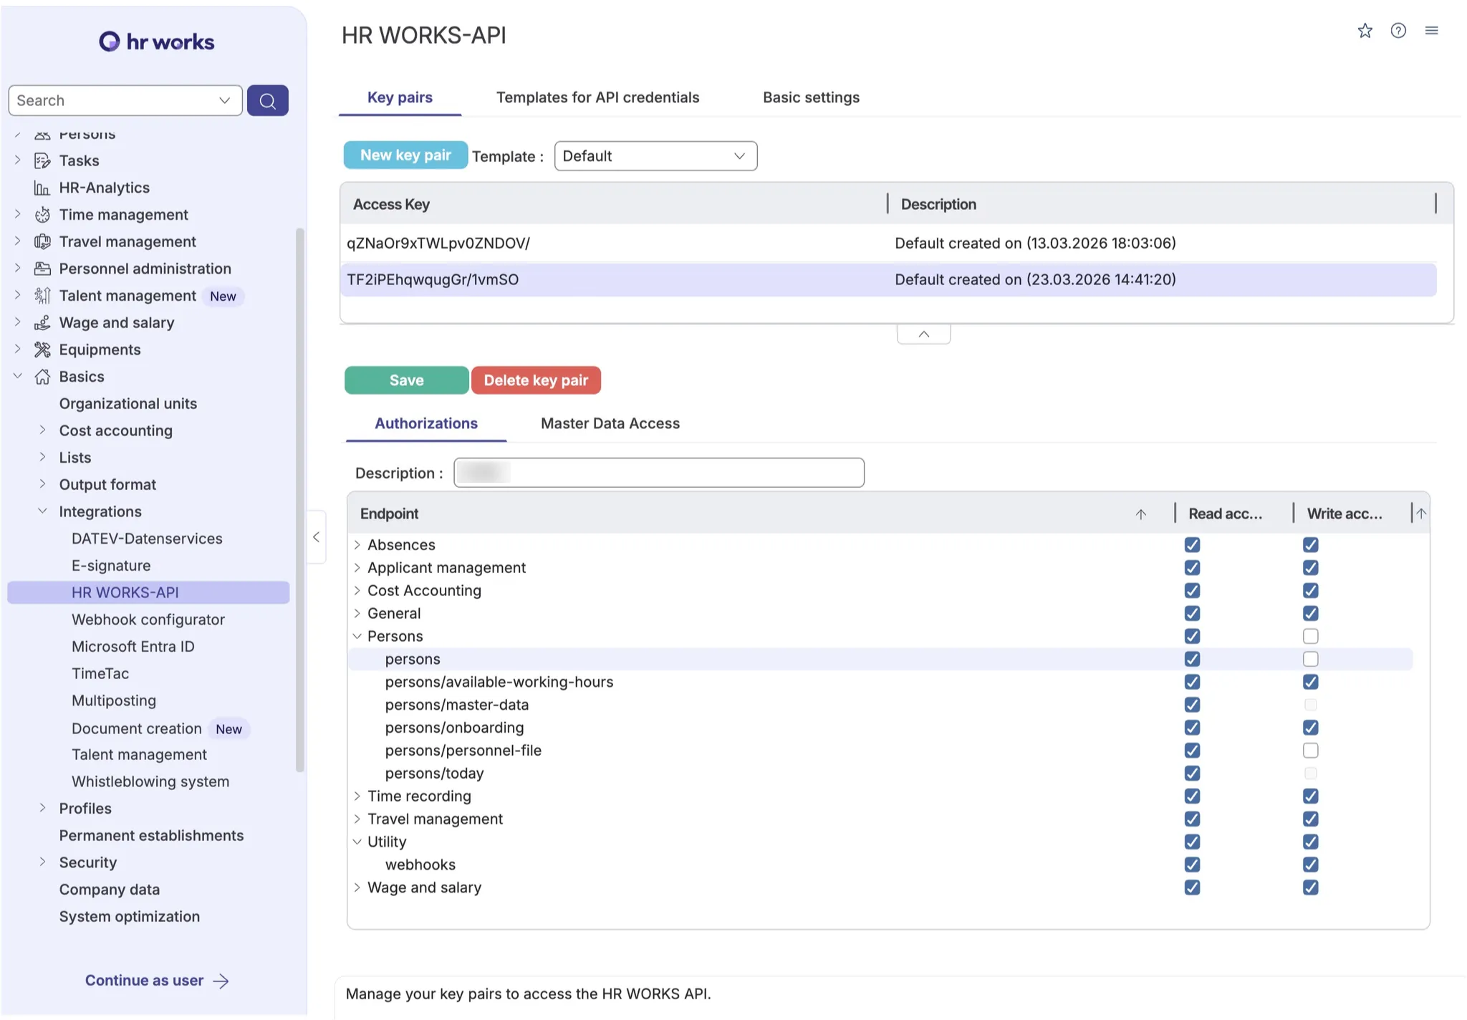
Task: Collapse the Persons endpoint group
Action: (357, 636)
